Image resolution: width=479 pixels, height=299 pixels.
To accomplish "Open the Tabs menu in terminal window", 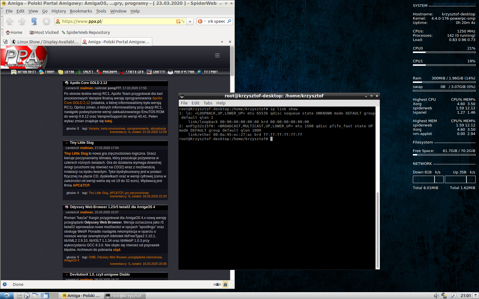I will [208, 103].
